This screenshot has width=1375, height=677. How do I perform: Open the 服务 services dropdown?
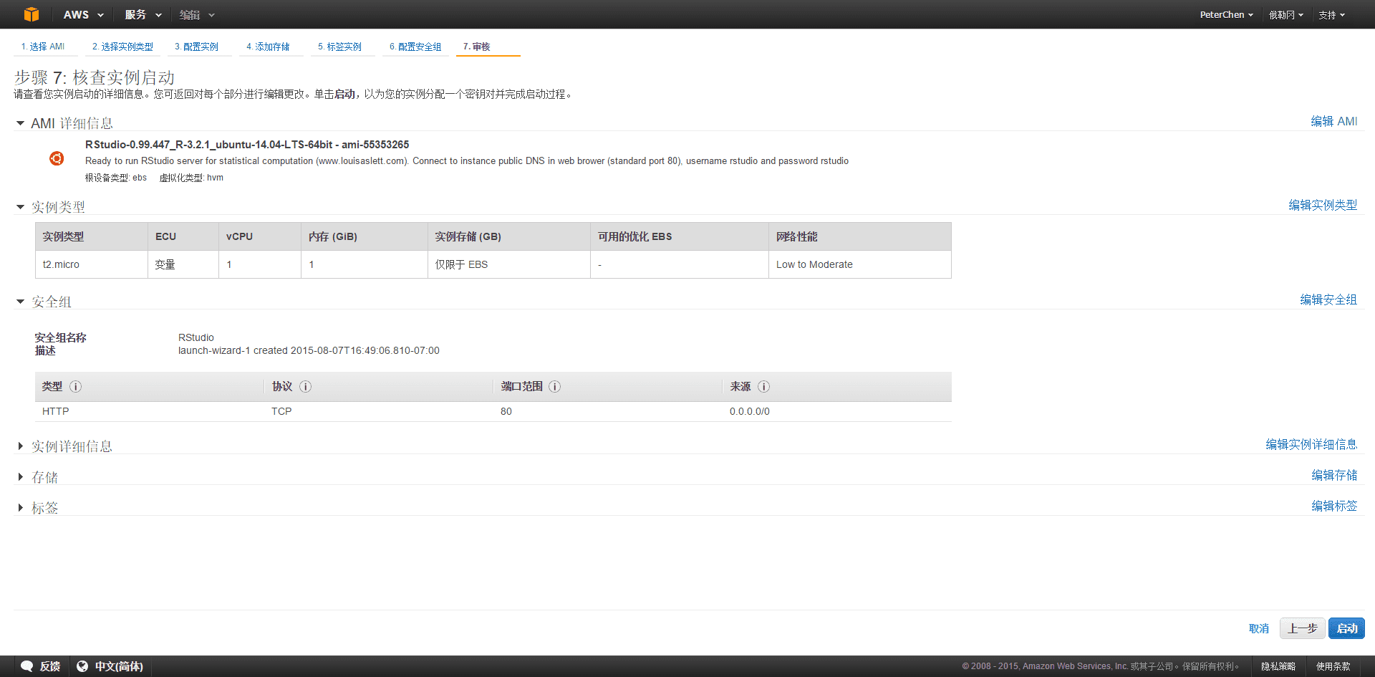143,14
